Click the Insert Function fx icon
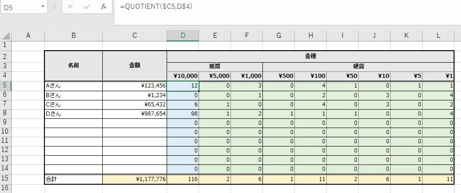 104,7
